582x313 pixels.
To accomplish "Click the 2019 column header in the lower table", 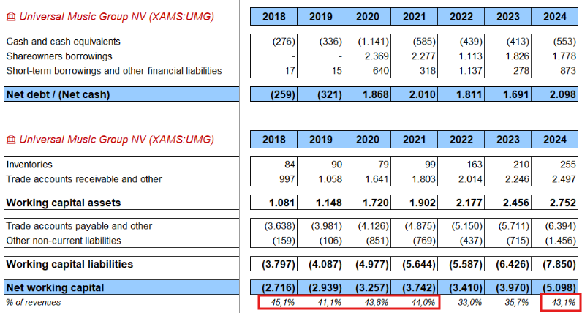I will (321, 140).
